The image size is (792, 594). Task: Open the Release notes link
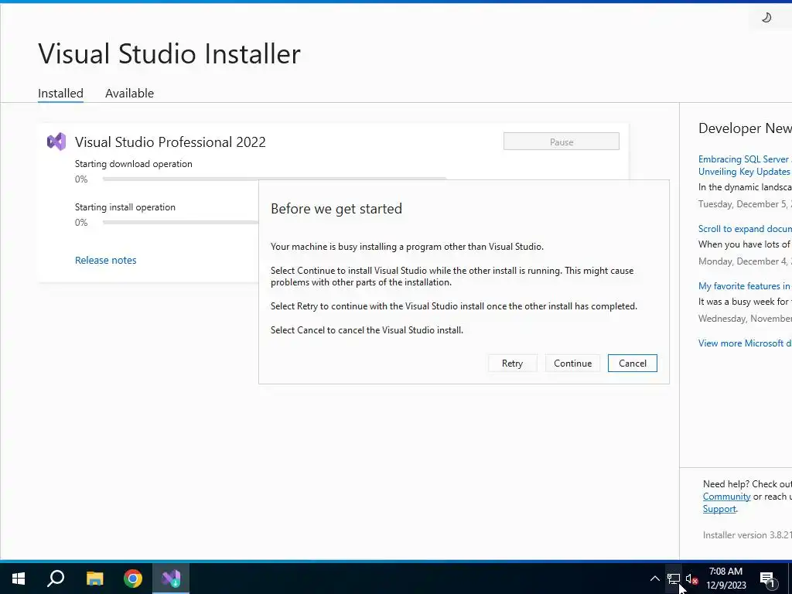tap(105, 260)
